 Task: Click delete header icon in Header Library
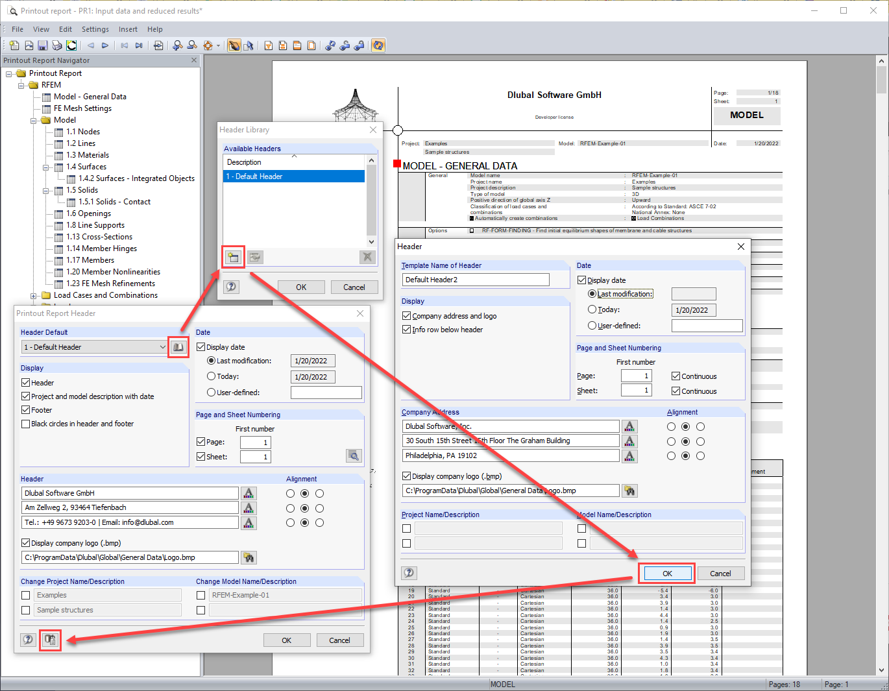(368, 258)
